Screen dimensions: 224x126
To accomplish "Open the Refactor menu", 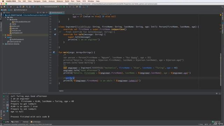I will pos(60,1).
